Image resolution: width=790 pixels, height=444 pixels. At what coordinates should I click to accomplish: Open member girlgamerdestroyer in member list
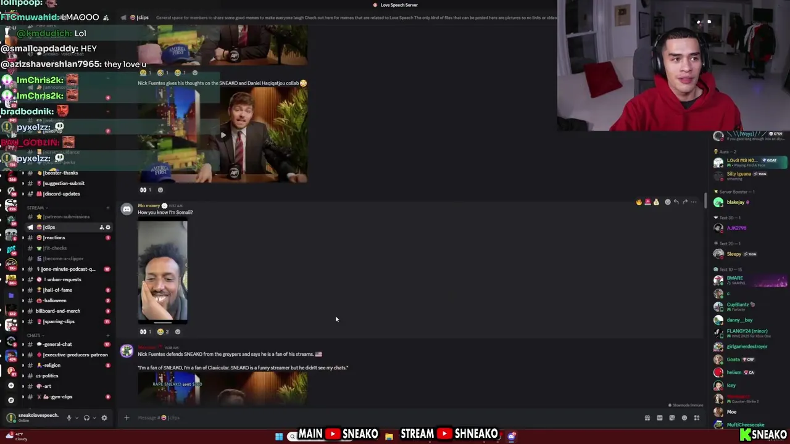pyautogui.click(x=750, y=347)
